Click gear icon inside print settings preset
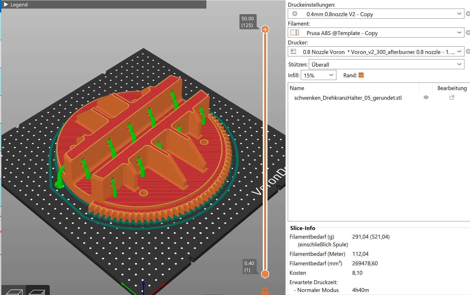This screenshot has width=470, height=295. tap(295, 14)
